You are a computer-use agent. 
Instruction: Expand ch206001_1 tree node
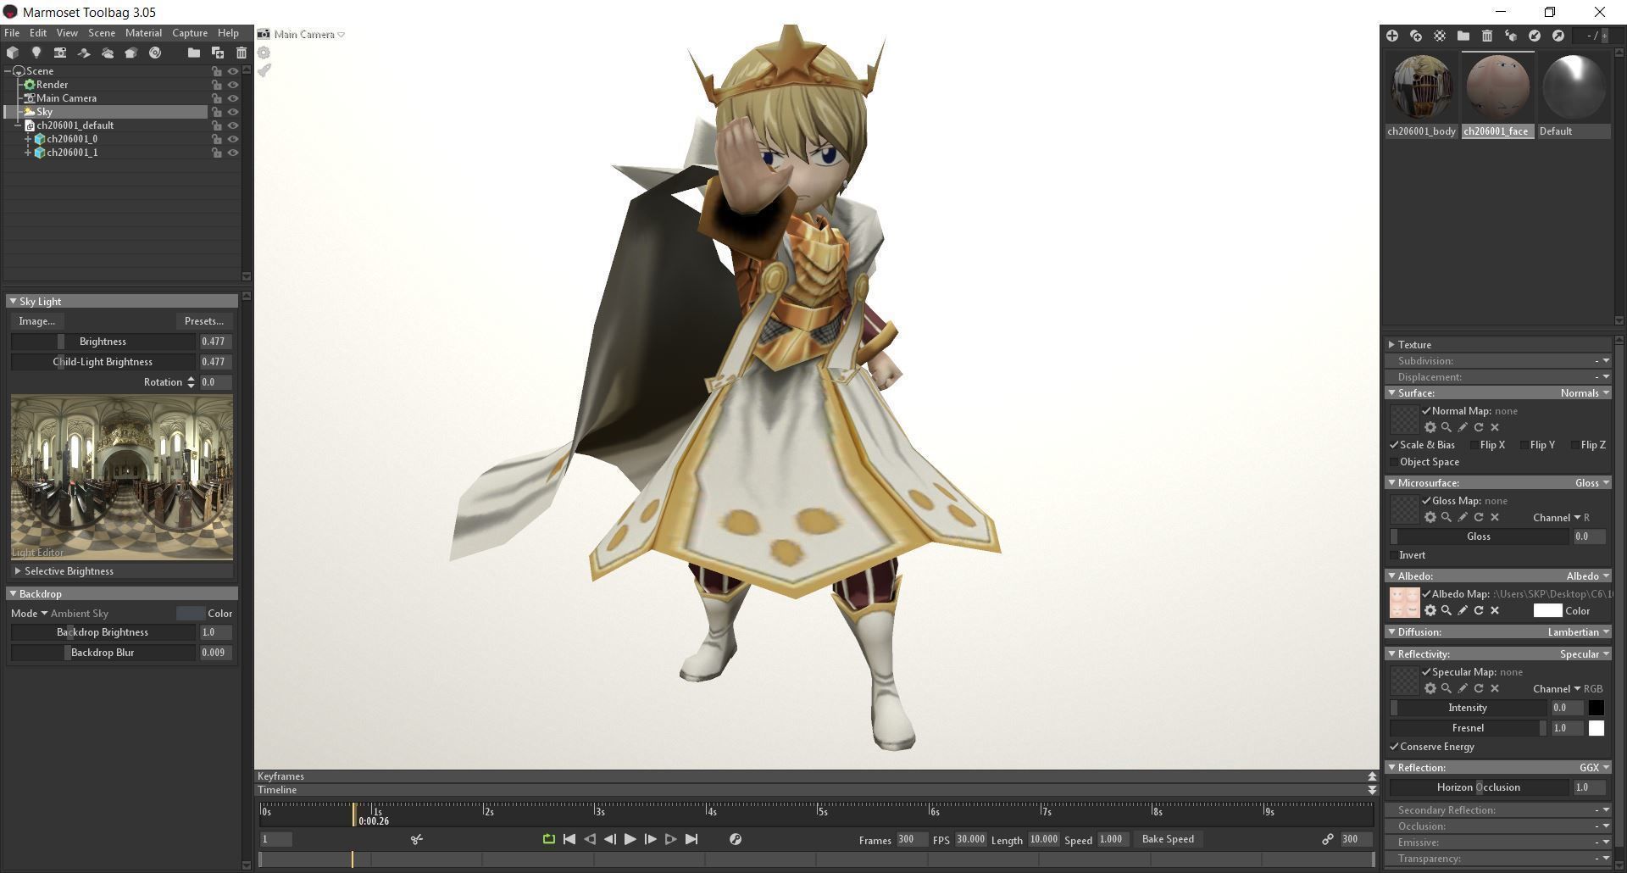(28, 153)
